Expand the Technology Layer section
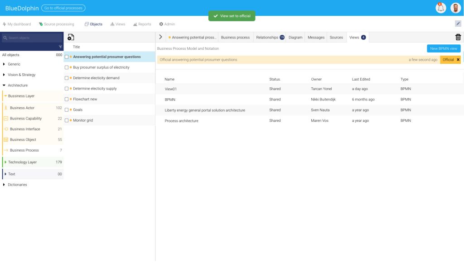The height and width of the screenshot is (263, 464). point(5,162)
